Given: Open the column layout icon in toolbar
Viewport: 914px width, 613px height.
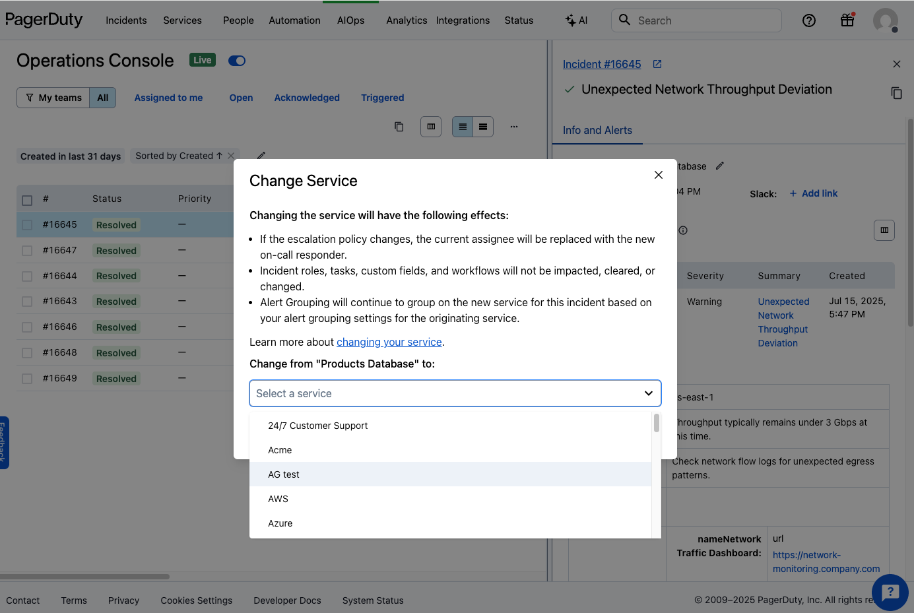Looking at the screenshot, I should (431, 127).
